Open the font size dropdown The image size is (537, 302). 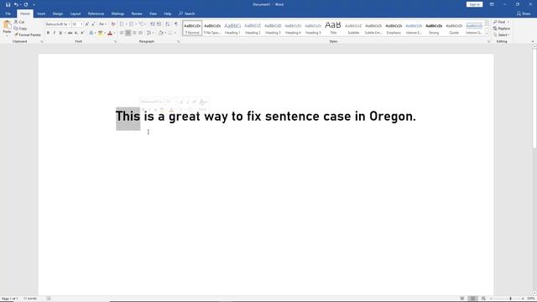[81, 24]
